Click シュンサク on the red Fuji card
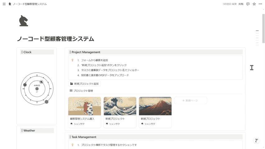The width and height of the screenshot is (265, 149). pos(150,124)
